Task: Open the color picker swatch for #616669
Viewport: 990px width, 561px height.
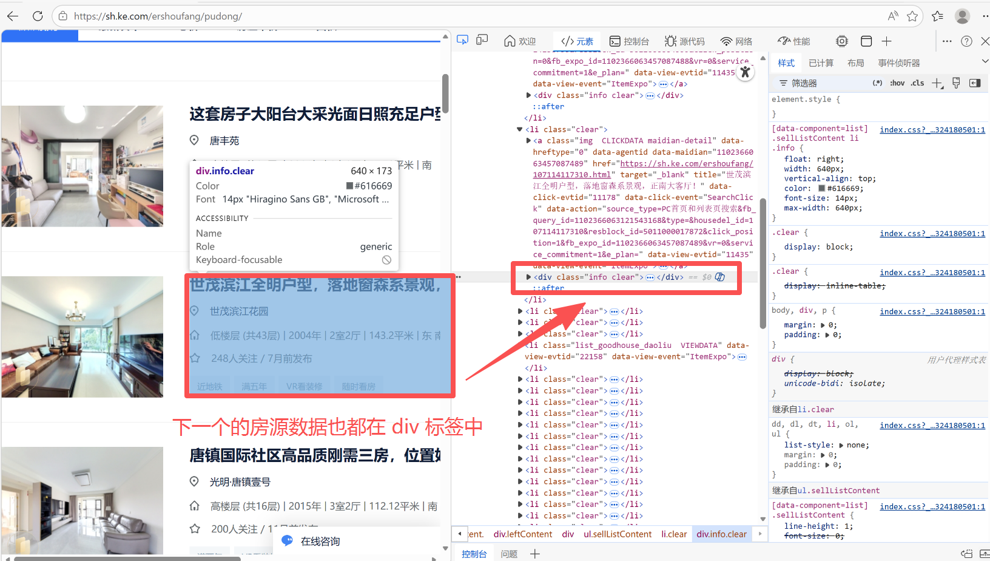Action: point(821,188)
